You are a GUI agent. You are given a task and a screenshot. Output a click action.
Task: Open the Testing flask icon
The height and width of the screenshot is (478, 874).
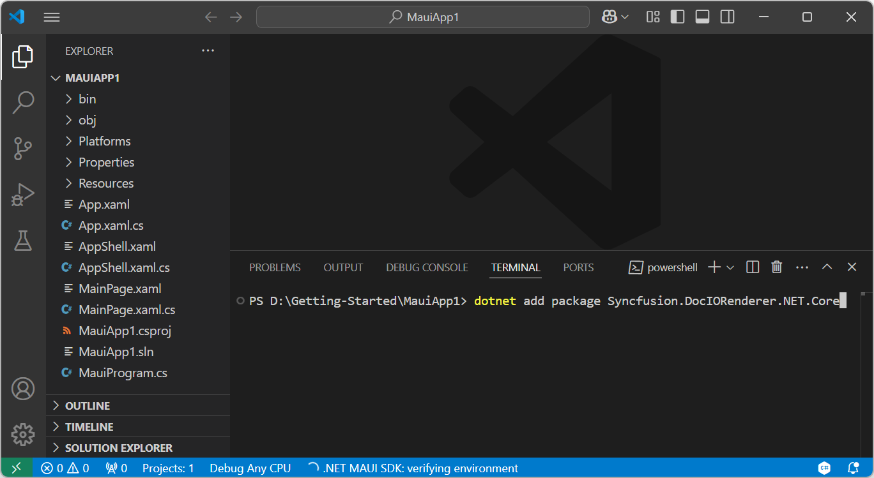(x=23, y=241)
